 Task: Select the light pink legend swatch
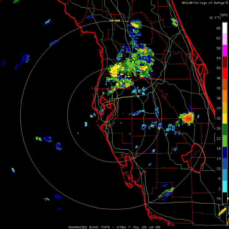pyautogui.click(x=225, y=39)
